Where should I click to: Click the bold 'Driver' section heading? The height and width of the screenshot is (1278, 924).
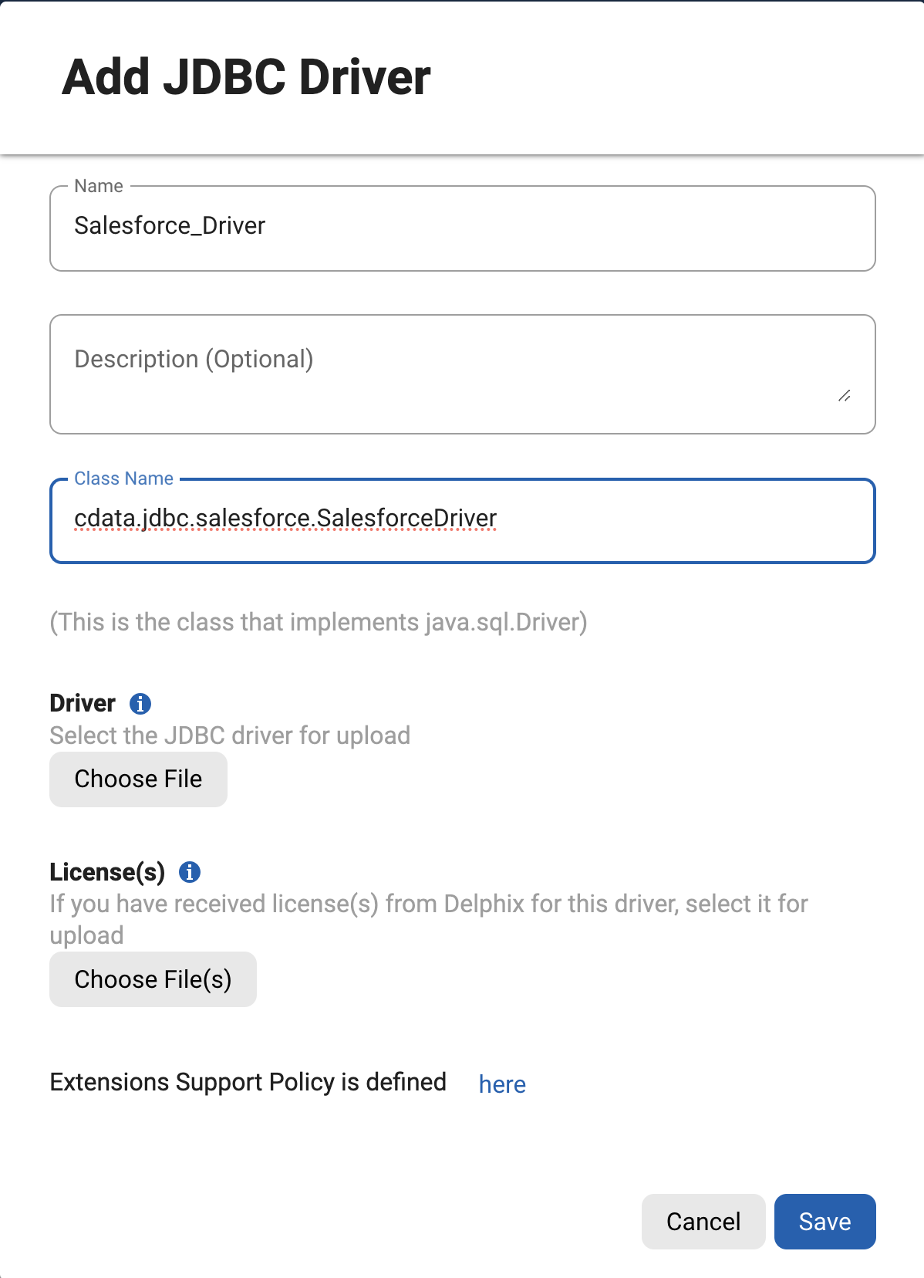(83, 703)
